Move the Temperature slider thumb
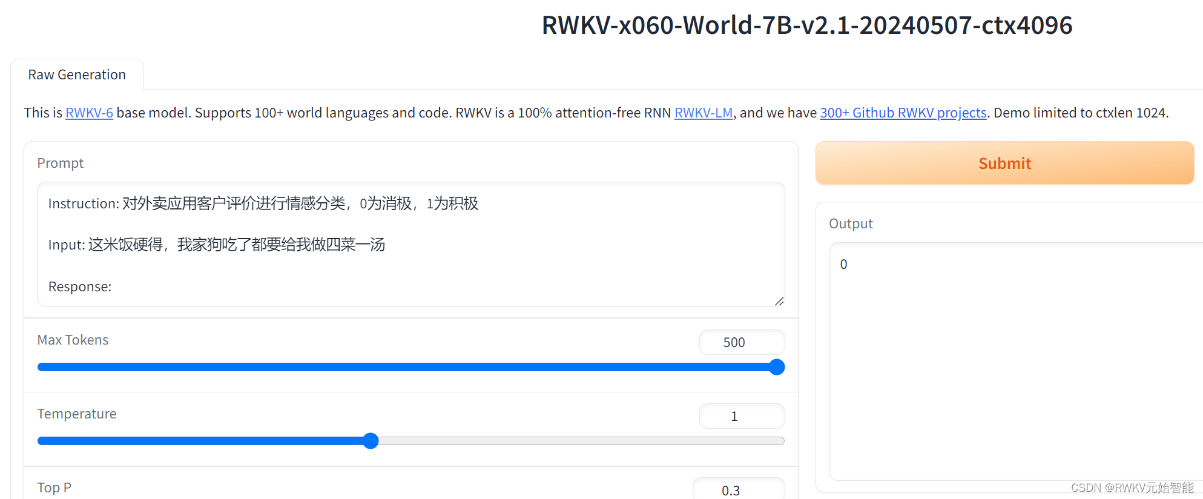Image resolution: width=1203 pixels, height=499 pixels. pyautogui.click(x=371, y=441)
